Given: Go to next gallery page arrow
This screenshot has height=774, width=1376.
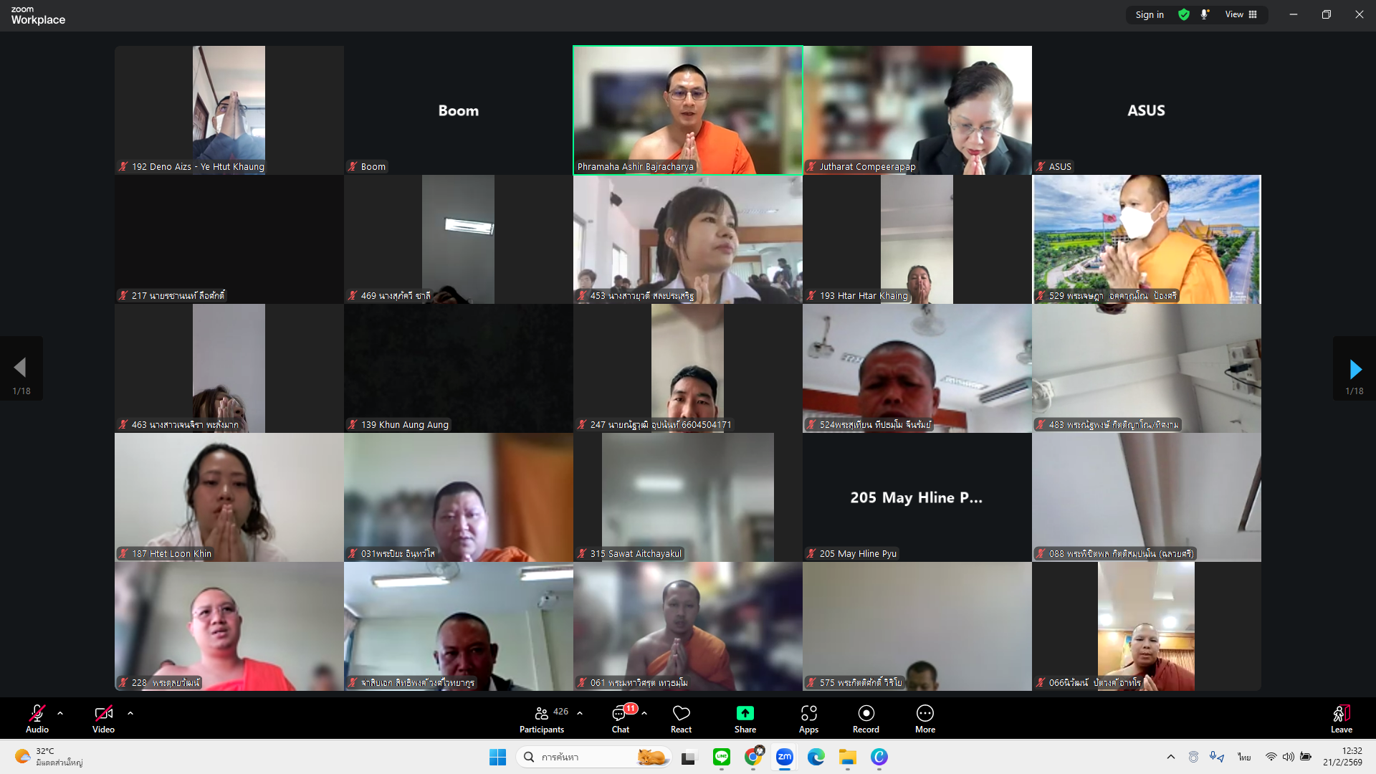Looking at the screenshot, I should coord(1354,369).
